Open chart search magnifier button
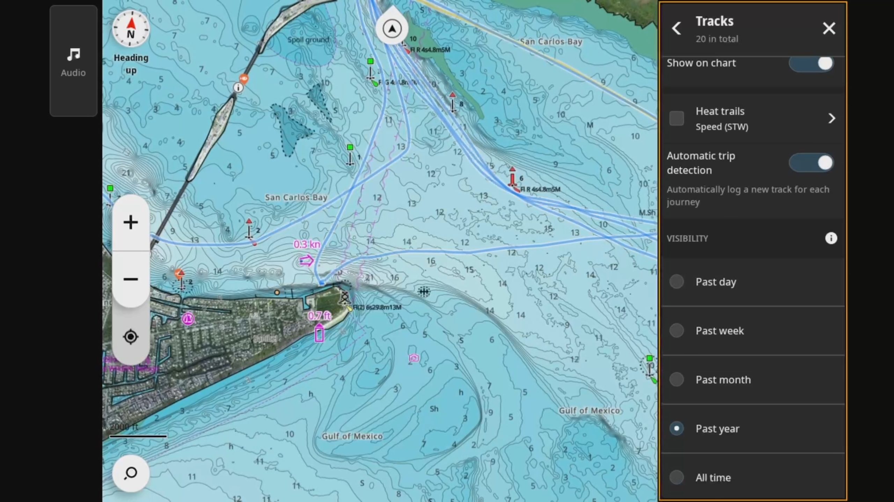 click(131, 473)
